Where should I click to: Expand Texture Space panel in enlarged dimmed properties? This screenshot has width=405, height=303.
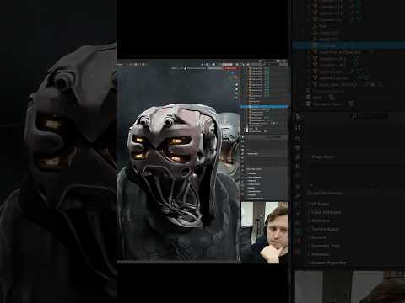(x=325, y=229)
